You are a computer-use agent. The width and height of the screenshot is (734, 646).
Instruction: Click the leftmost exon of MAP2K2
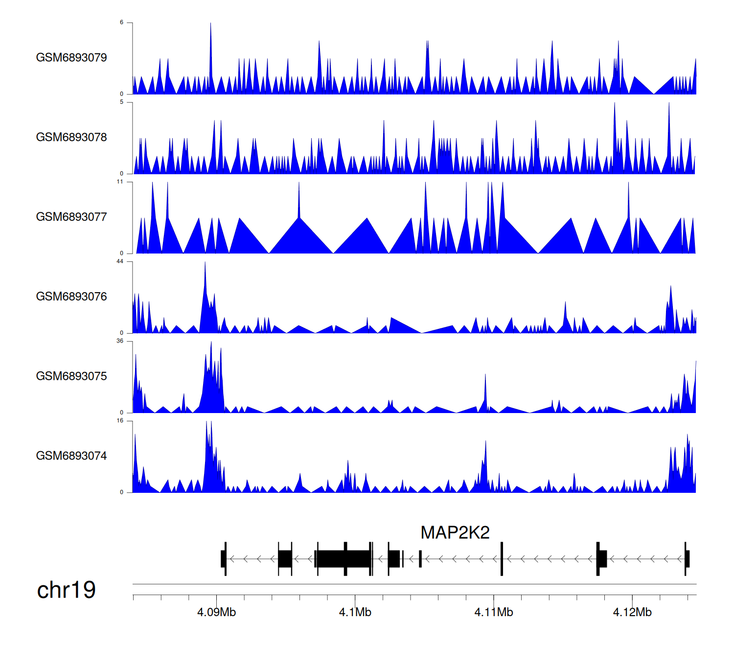[x=223, y=558]
